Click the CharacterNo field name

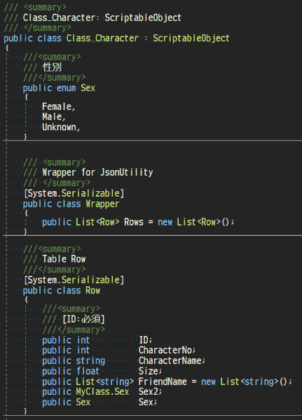(x=165, y=351)
